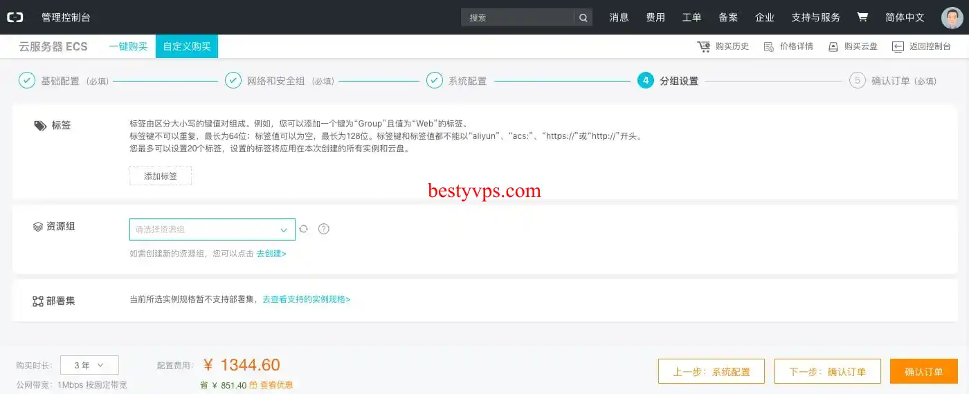This screenshot has width=969, height=394.
Task: Click the resource group help question icon
Action: tap(323, 229)
